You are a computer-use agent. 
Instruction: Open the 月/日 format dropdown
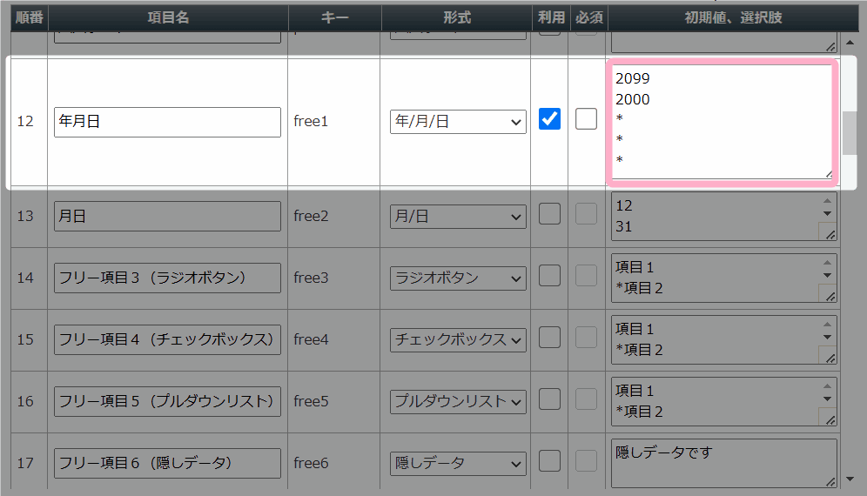[458, 217]
